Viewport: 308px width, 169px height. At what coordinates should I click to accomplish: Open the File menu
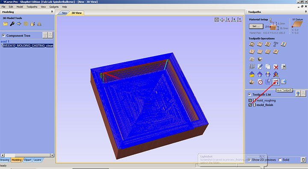point(3,7)
